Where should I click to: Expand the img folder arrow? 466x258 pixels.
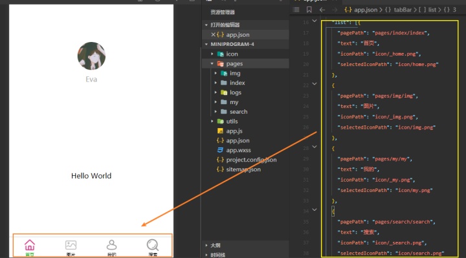(x=216, y=73)
